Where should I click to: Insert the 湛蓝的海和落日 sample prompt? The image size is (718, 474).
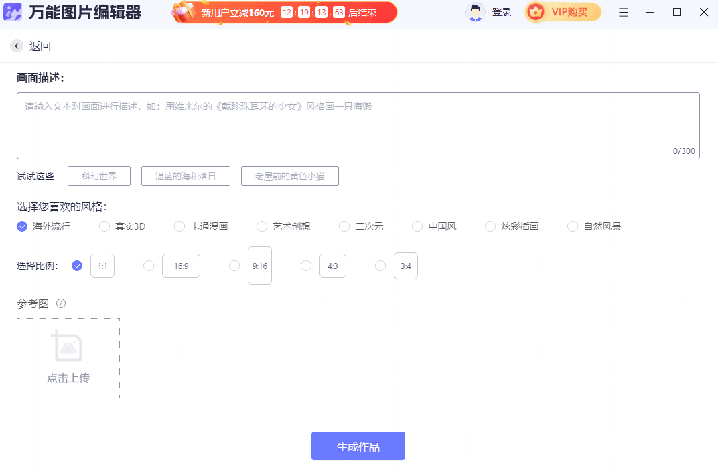(x=186, y=175)
